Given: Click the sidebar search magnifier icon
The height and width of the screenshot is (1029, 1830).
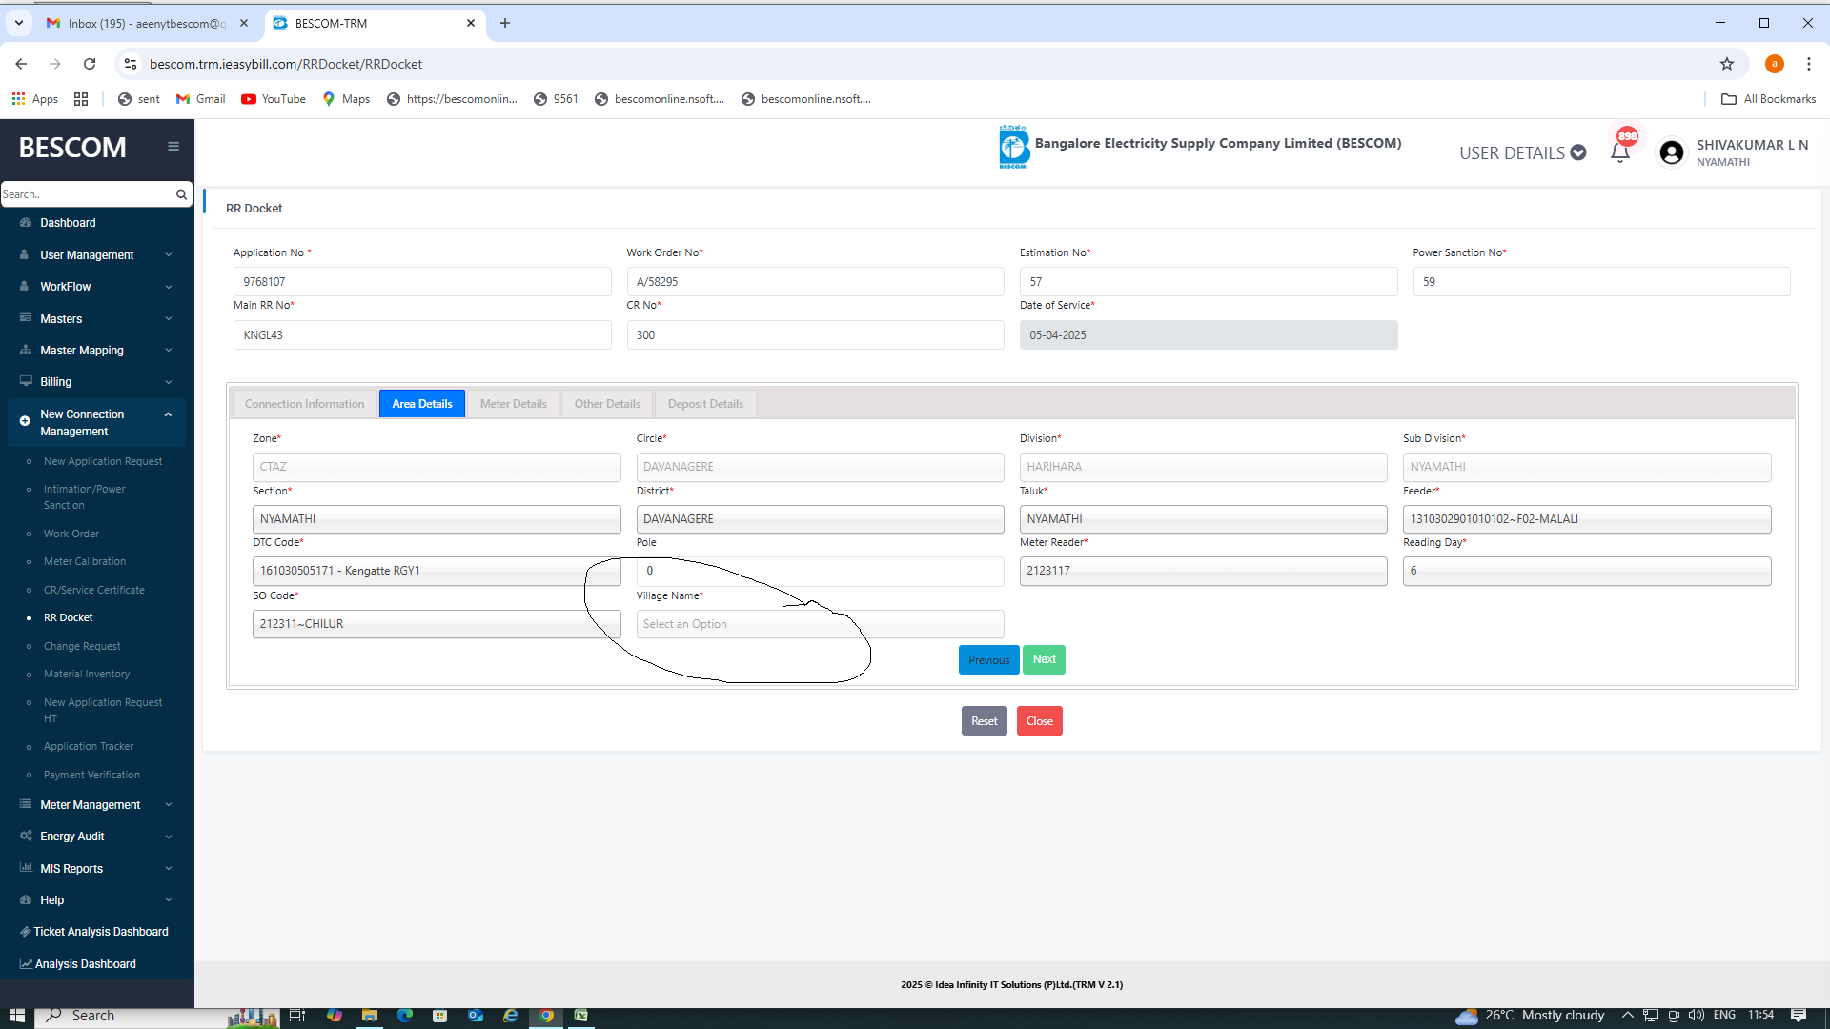Looking at the screenshot, I should (181, 194).
